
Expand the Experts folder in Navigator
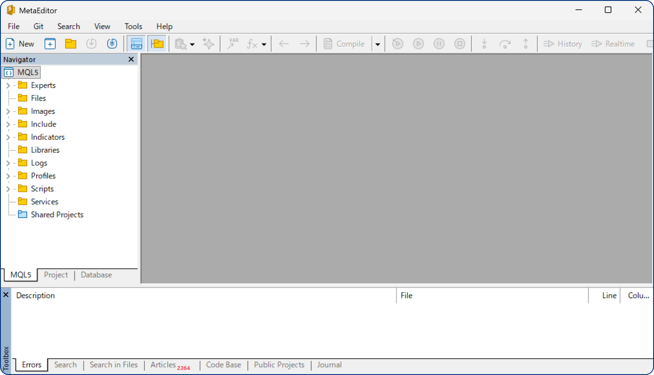[8, 86]
